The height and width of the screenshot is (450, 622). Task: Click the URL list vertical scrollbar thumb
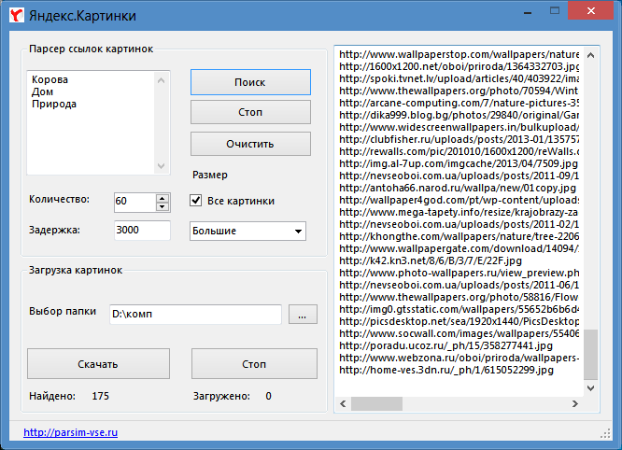pyautogui.click(x=589, y=355)
